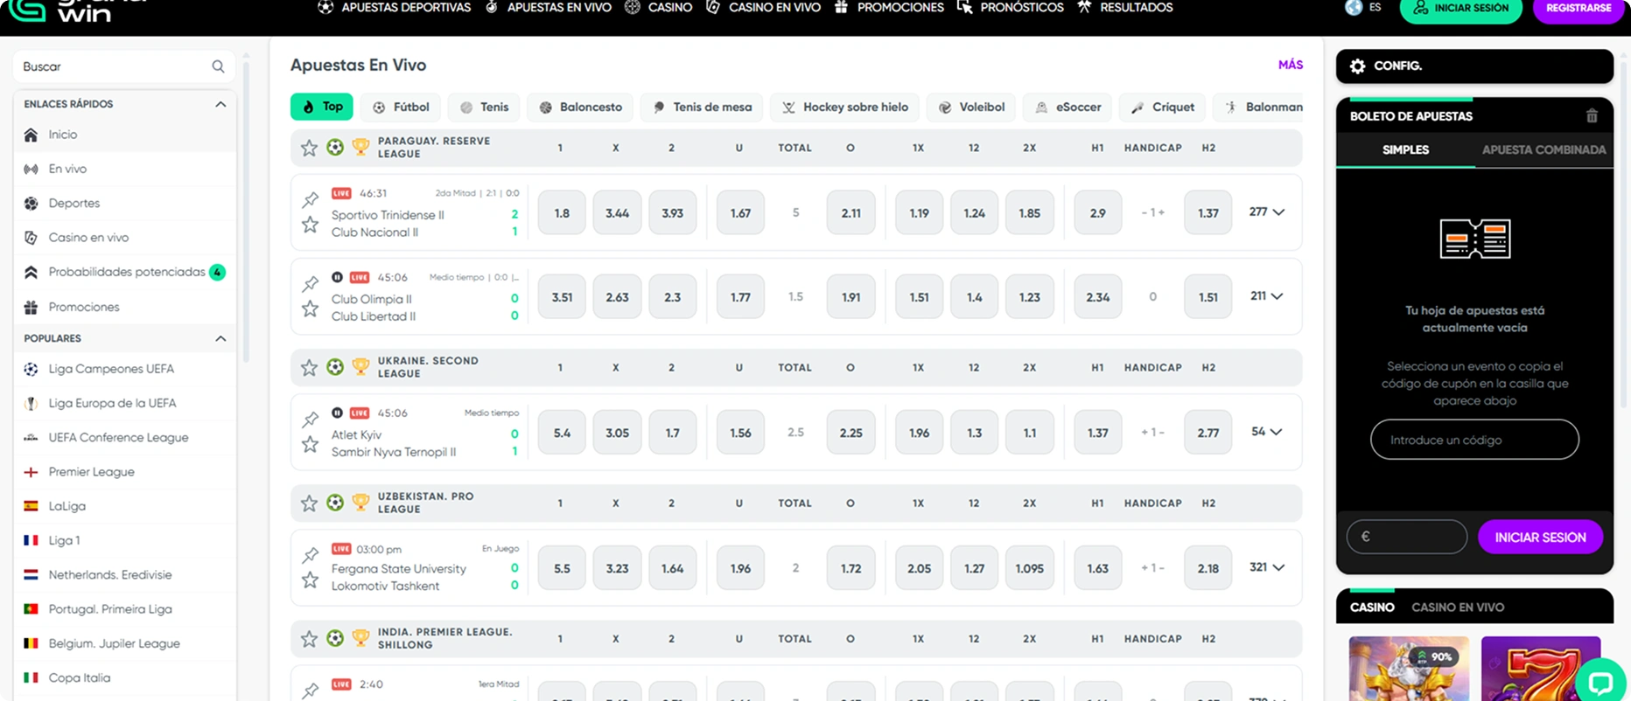Click the MÁS link

[1290, 65]
